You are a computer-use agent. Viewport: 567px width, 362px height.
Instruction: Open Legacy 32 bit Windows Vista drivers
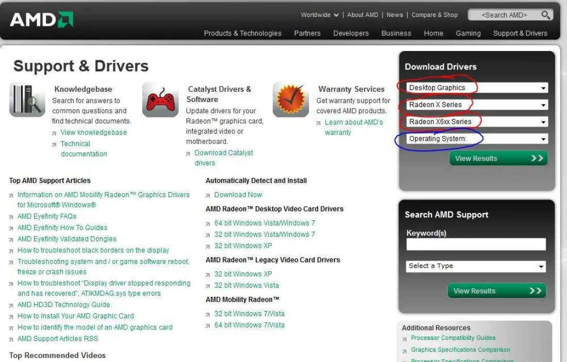[246, 285]
